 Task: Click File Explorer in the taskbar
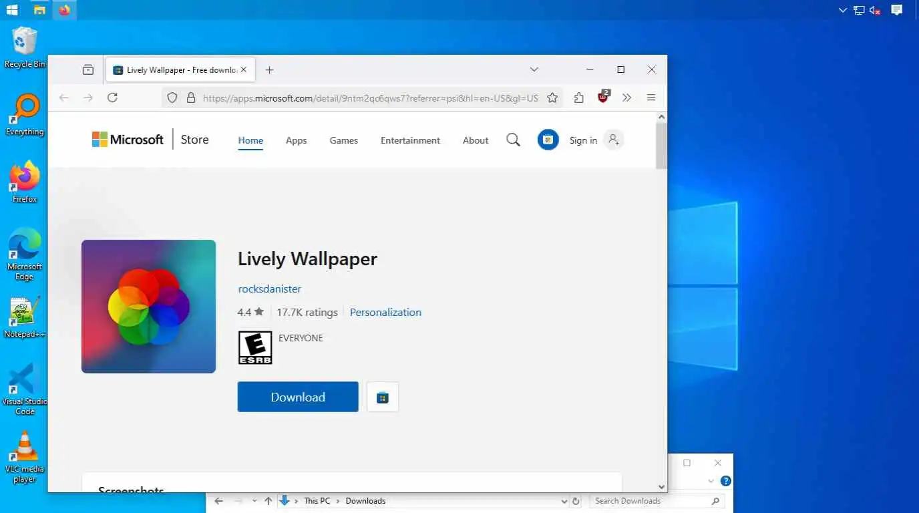pos(39,10)
